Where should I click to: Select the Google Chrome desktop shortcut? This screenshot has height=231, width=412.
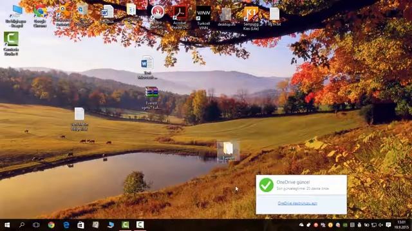click(x=40, y=16)
